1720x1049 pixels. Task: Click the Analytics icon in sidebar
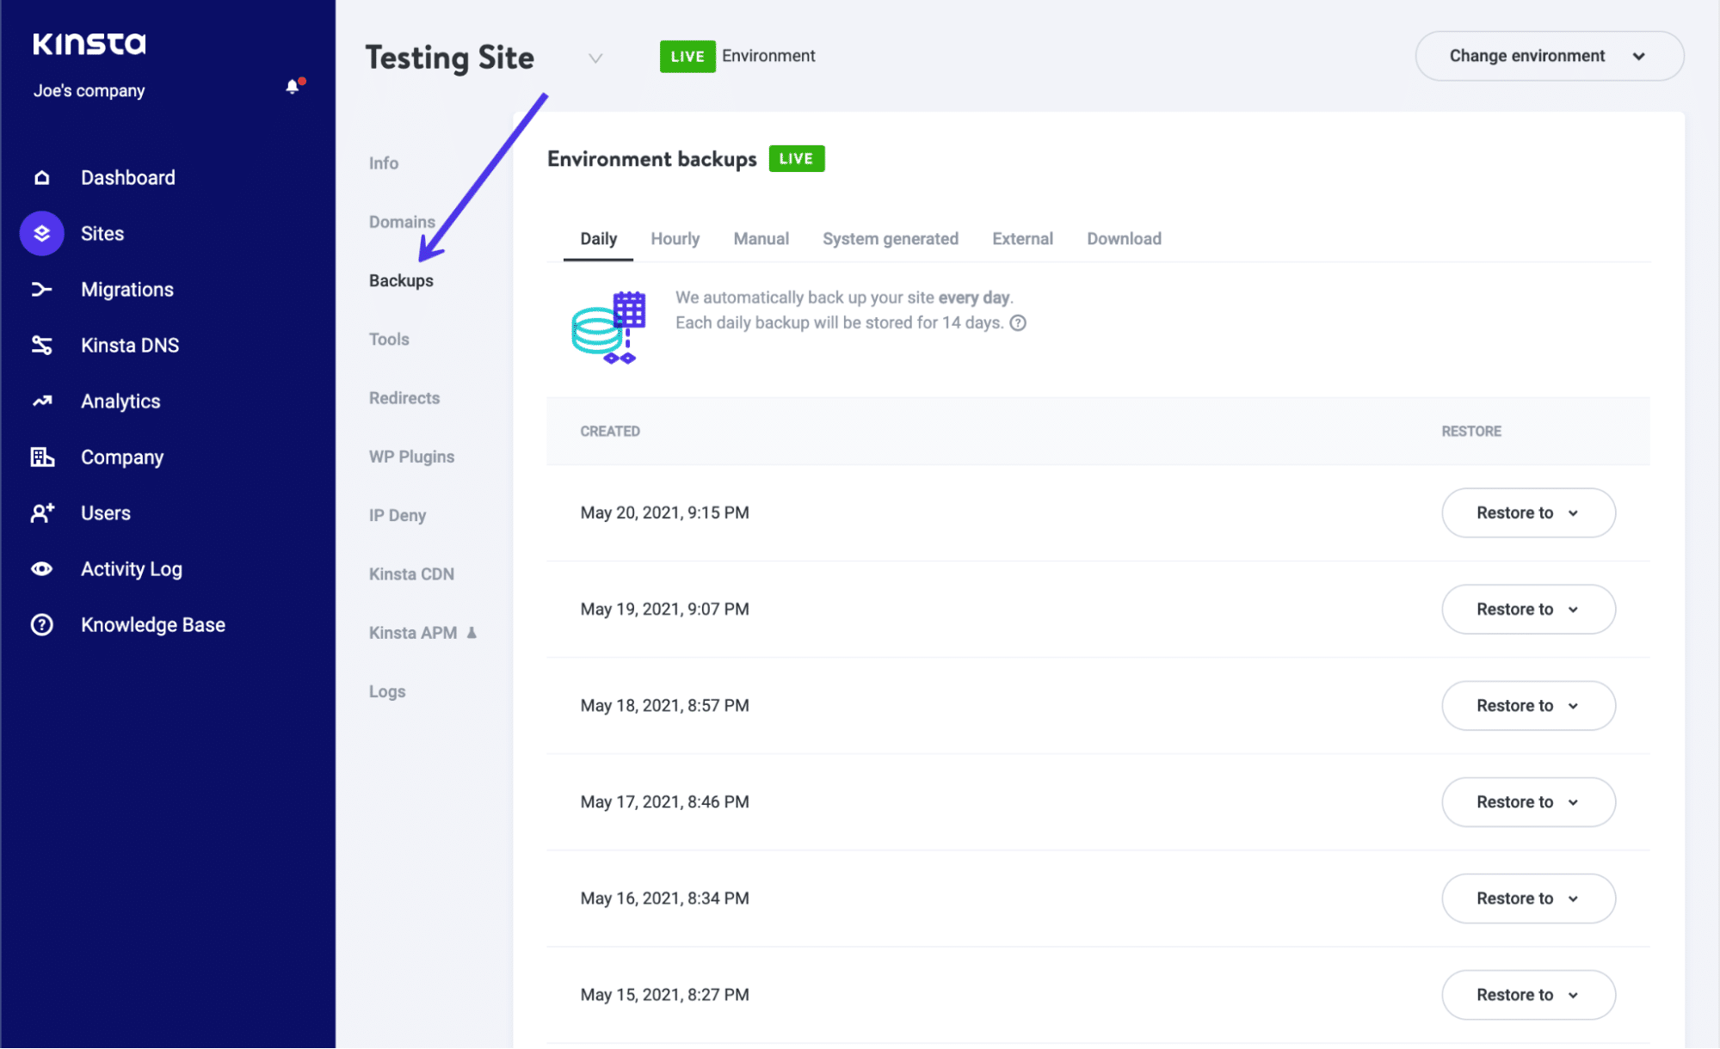[43, 401]
